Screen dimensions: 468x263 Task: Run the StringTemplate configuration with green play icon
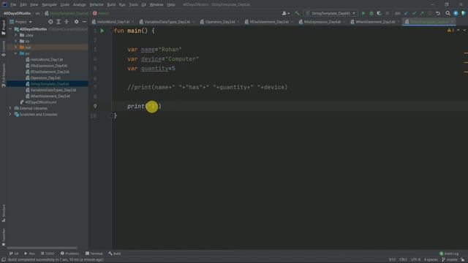pyautogui.click(x=363, y=13)
